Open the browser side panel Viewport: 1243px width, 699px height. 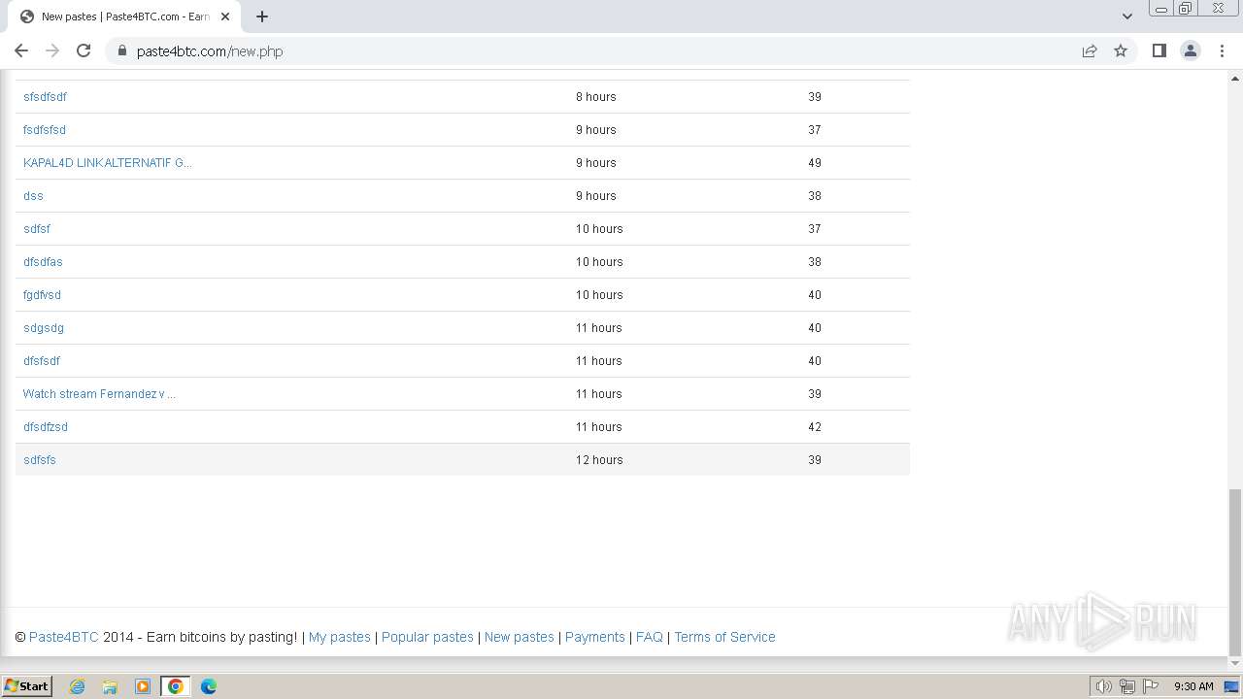tap(1159, 50)
